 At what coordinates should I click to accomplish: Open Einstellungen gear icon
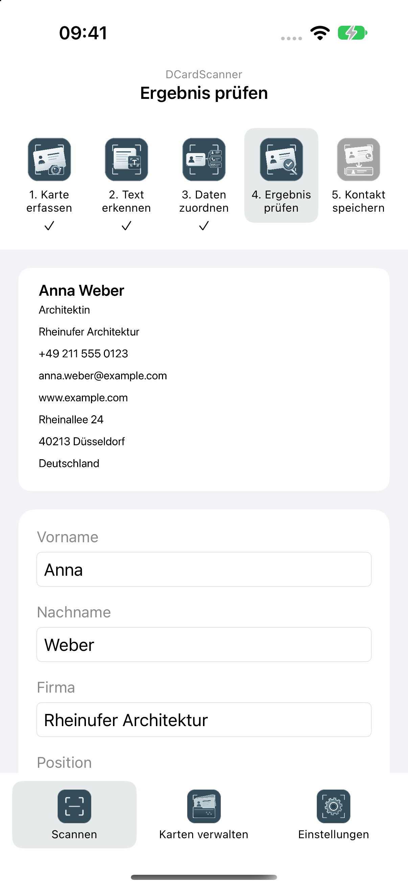tap(333, 806)
